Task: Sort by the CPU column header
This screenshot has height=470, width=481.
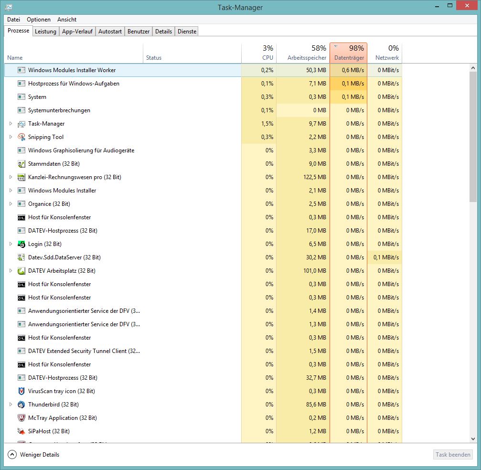Action: pyautogui.click(x=259, y=53)
